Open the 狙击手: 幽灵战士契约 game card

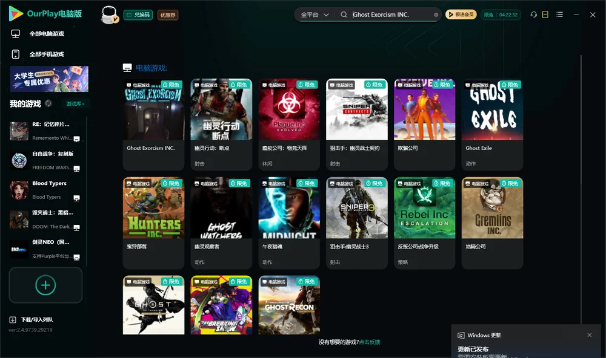coord(357,124)
